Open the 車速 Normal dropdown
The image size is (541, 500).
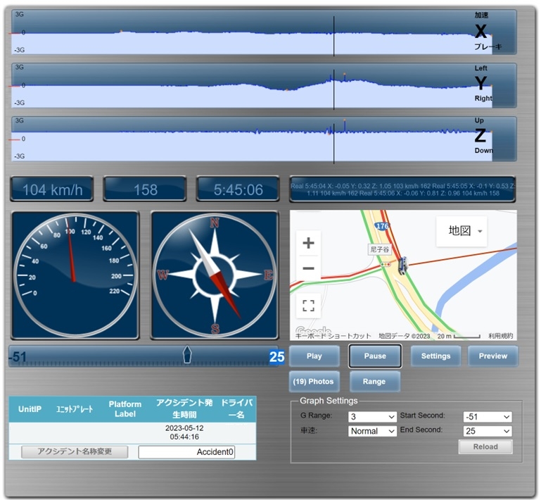tap(373, 431)
